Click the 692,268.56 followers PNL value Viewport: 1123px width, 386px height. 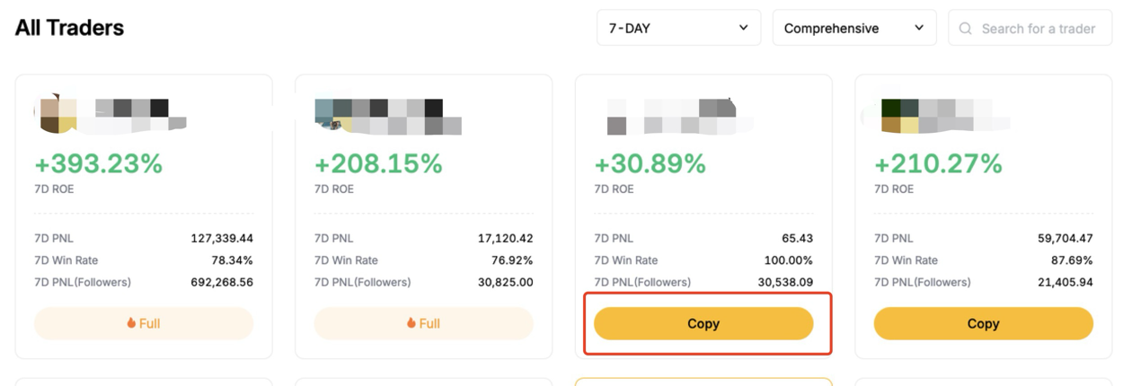click(221, 282)
